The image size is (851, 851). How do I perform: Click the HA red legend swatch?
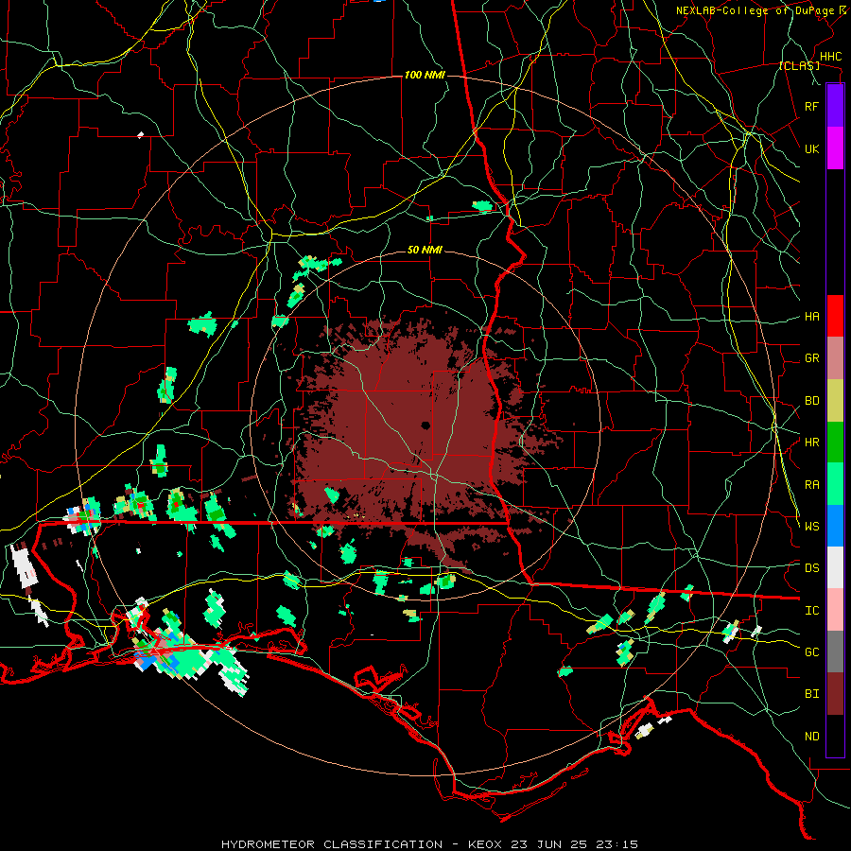click(835, 316)
